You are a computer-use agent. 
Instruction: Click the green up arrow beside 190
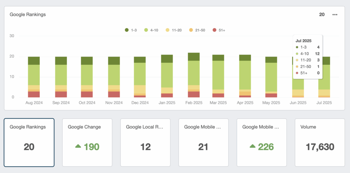click(78, 146)
